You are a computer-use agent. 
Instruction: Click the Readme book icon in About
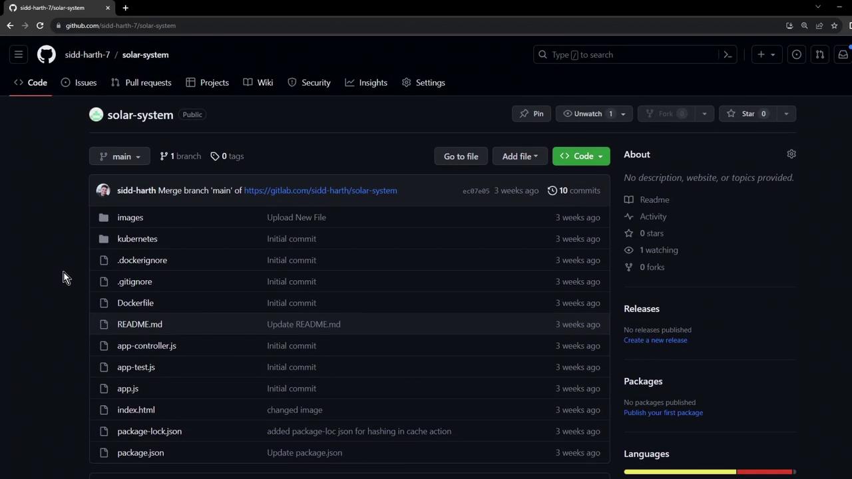(x=629, y=200)
